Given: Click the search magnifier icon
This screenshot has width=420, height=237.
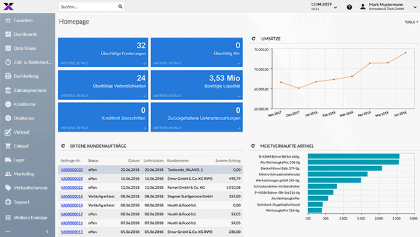Looking at the screenshot, I should pos(120,7).
